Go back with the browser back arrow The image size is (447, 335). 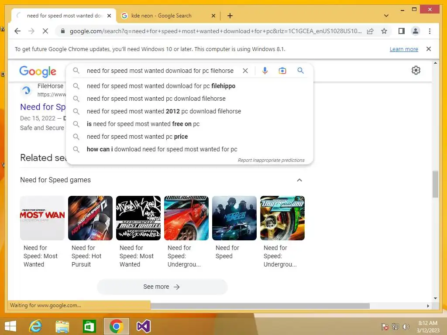17,31
